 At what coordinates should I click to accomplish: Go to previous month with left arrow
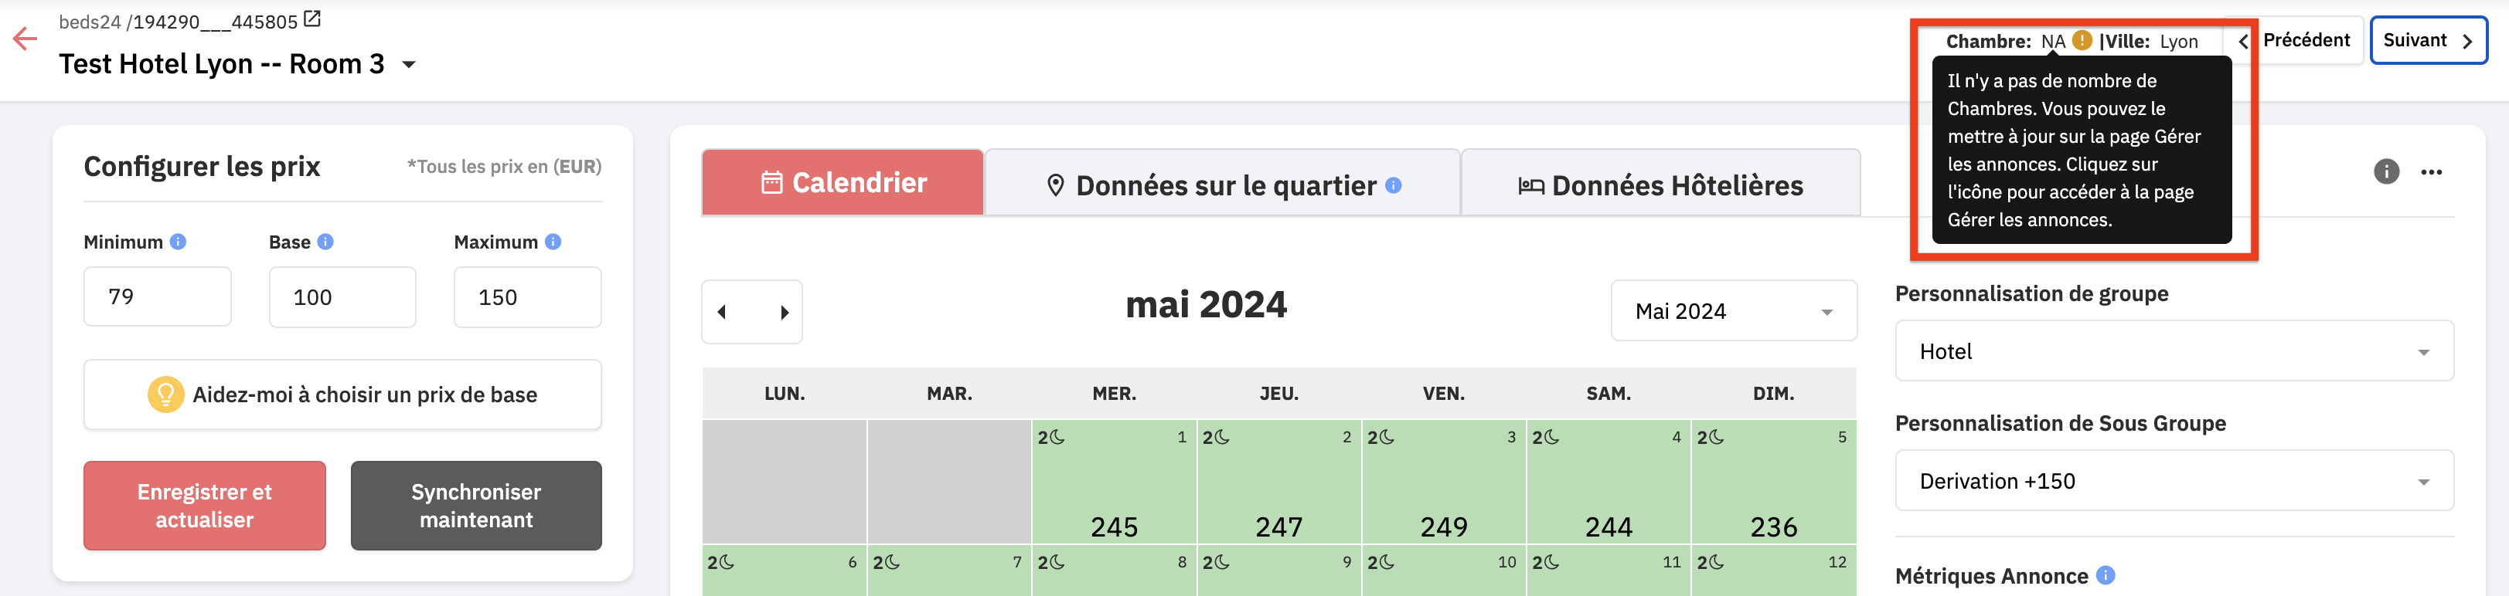[x=722, y=312]
